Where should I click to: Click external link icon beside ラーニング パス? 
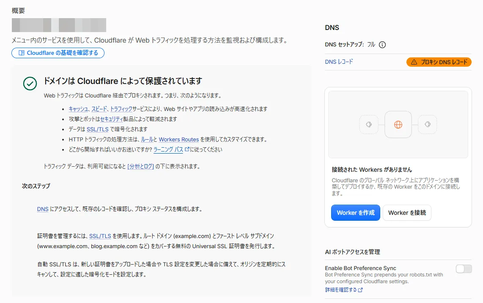coord(187,149)
